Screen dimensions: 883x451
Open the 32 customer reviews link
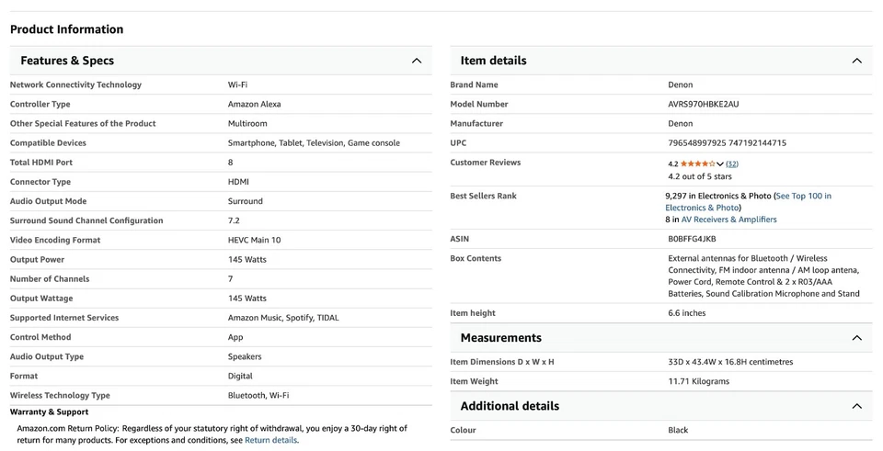click(x=732, y=163)
